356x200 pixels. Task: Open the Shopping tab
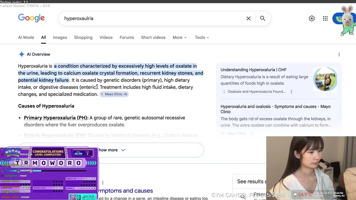click(83, 37)
